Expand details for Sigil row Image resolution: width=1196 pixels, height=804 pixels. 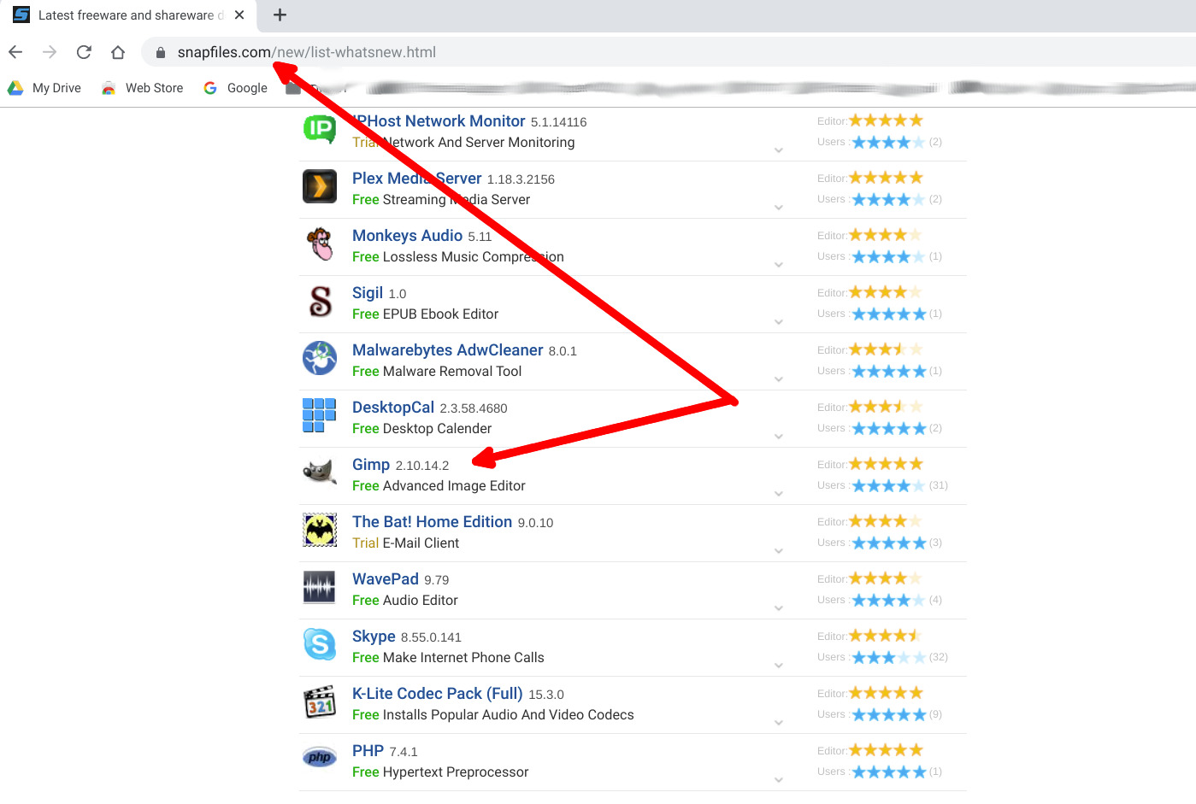779,322
